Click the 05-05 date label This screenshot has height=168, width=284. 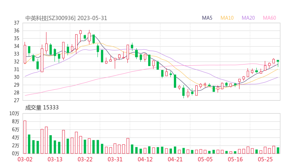tap(205, 159)
